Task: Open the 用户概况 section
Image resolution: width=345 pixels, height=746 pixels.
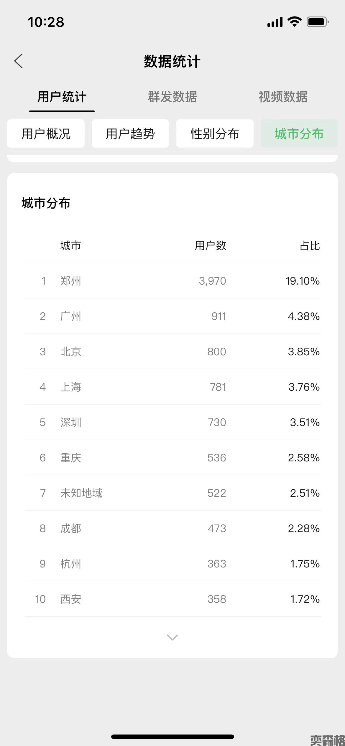Action: pyautogui.click(x=46, y=134)
